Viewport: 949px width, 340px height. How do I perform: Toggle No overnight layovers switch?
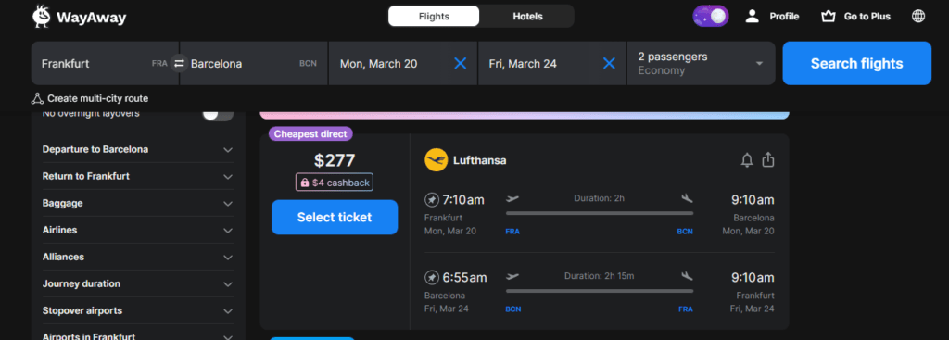point(218,114)
